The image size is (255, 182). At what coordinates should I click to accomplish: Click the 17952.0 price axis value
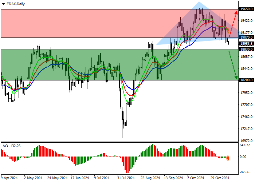click(x=246, y=92)
